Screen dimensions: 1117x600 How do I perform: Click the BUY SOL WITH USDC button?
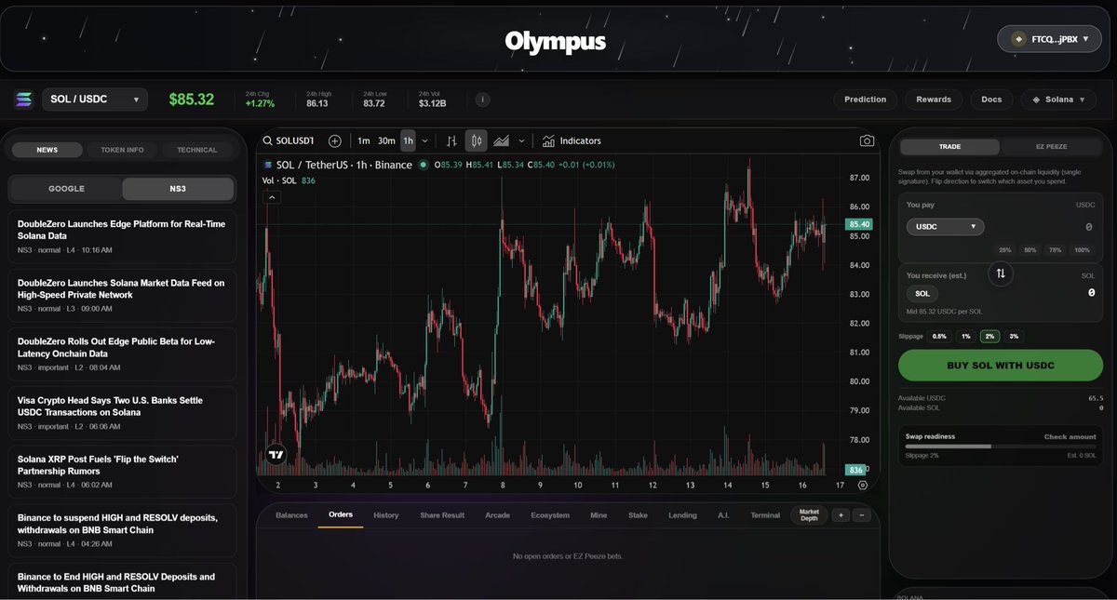coord(1001,366)
